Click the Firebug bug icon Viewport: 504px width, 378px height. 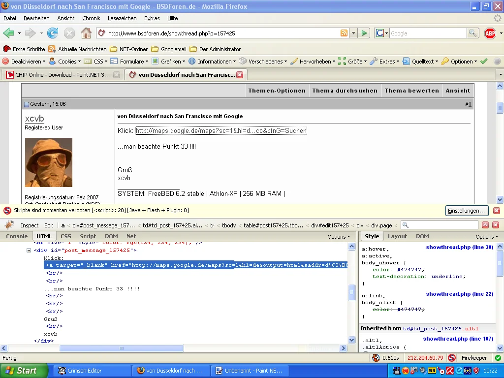click(9, 225)
